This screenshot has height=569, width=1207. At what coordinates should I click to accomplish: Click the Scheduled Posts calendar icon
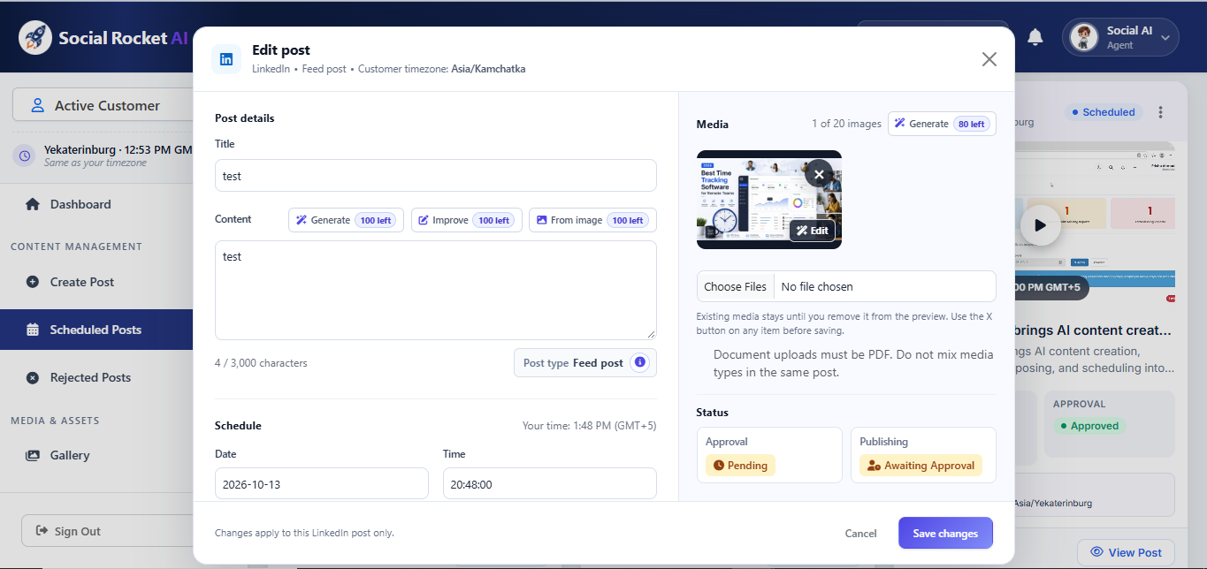click(x=33, y=330)
